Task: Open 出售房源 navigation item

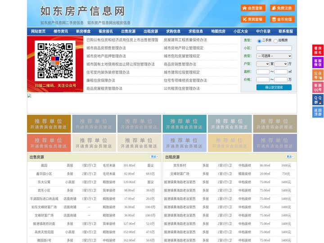Action: (128, 31)
